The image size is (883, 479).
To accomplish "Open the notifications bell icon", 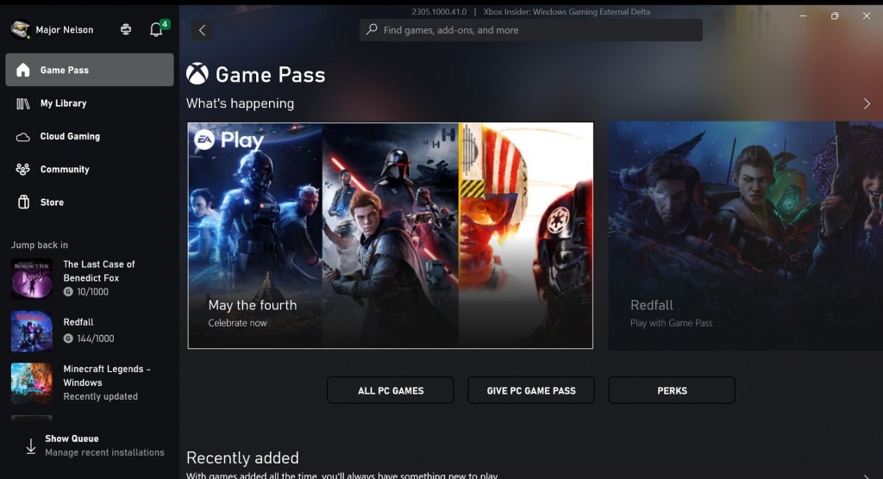I will (156, 29).
